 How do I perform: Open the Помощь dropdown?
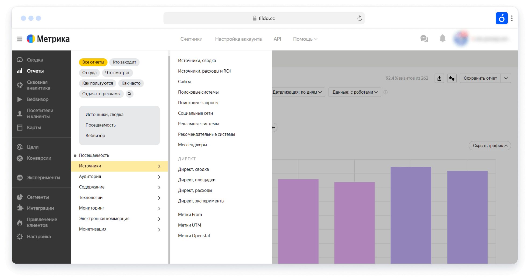pos(305,39)
